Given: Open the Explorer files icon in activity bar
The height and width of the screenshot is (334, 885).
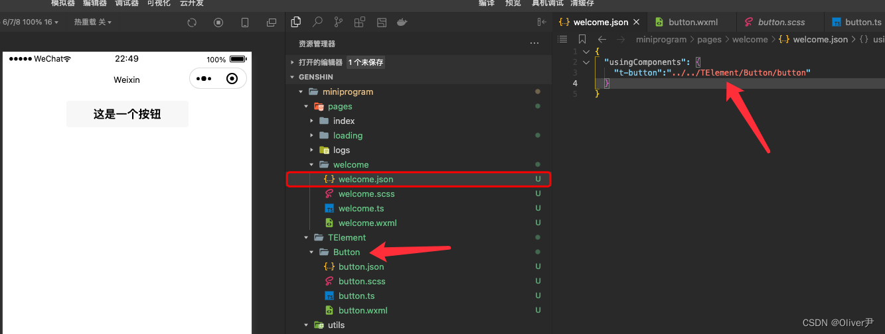Looking at the screenshot, I should pos(296,22).
